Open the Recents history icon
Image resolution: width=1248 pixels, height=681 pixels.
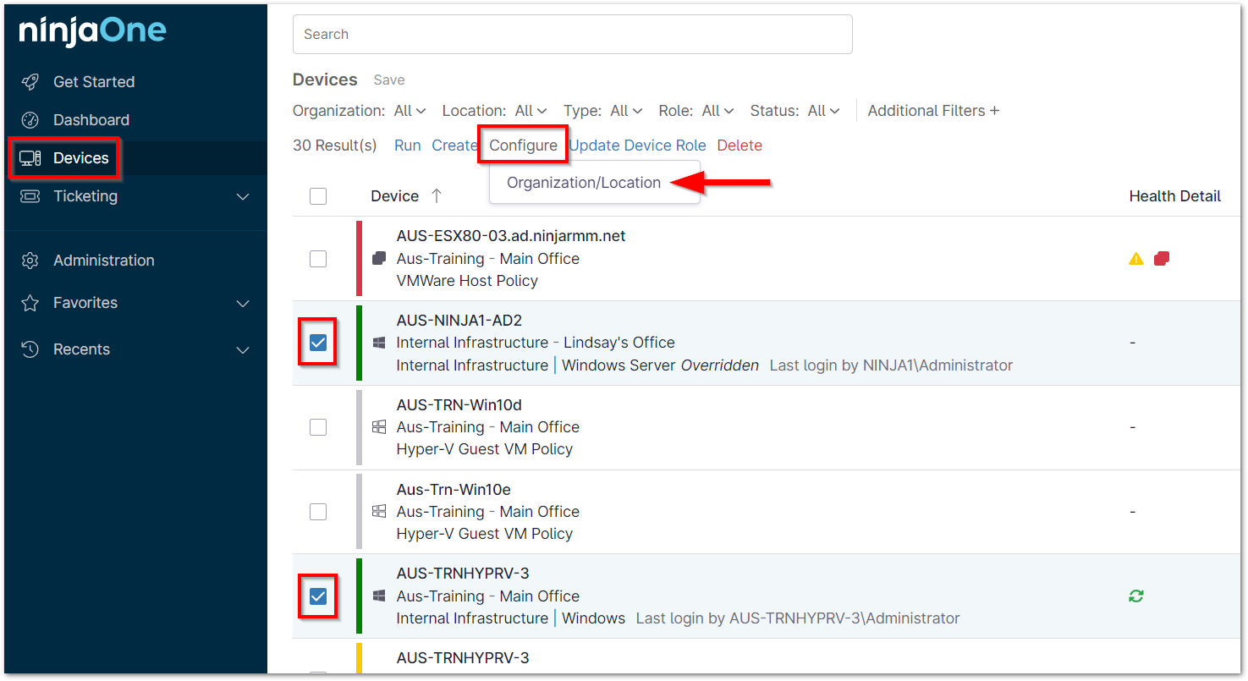click(x=30, y=349)
